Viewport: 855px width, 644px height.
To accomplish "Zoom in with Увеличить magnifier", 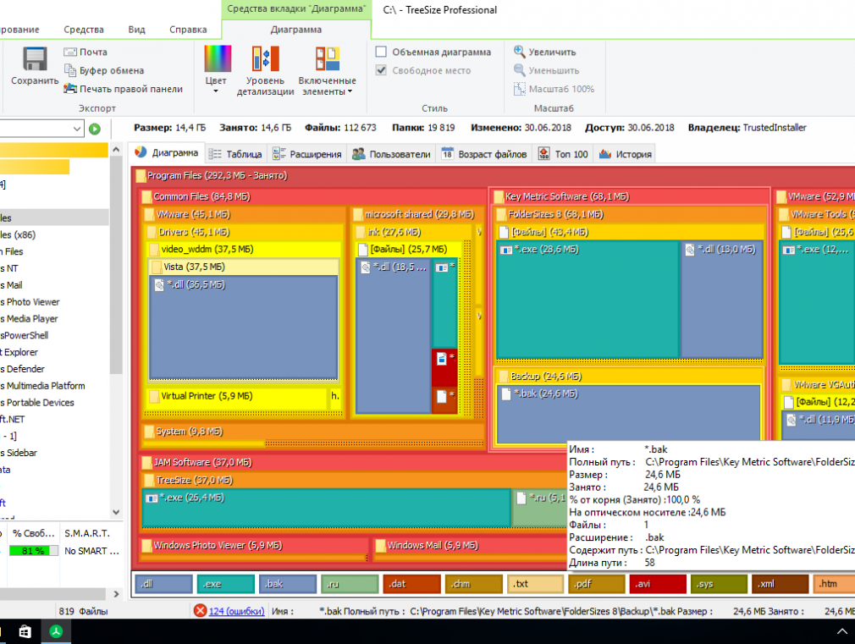I will pyautogui.click(x=544, y=52).
